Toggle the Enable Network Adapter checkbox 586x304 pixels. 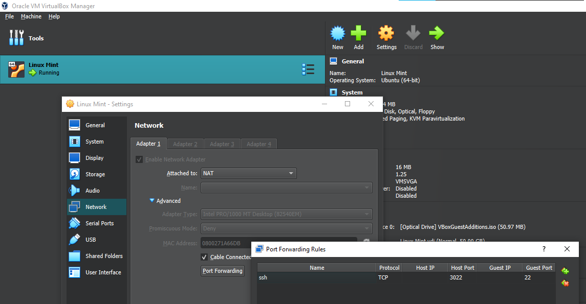pos(139,159)
